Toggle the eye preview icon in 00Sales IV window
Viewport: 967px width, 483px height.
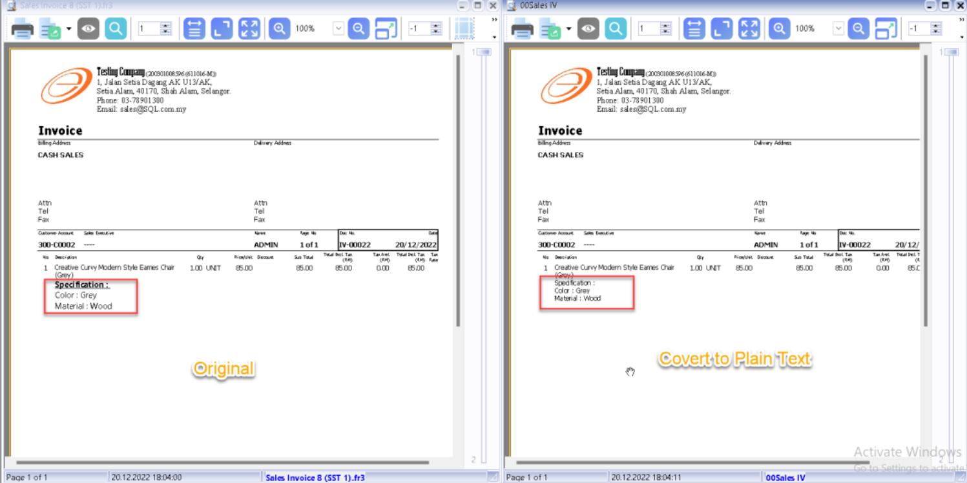(588, 29)
